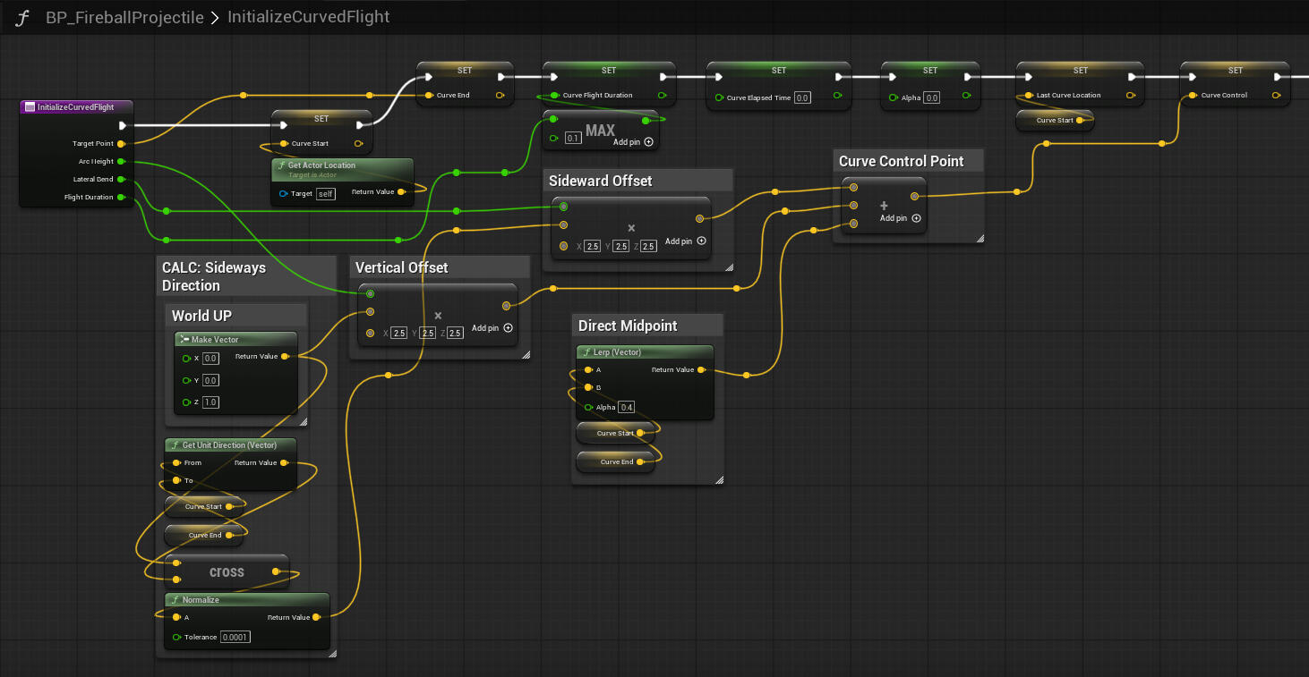Select the SET Last Curve Location node title
Image resolution: width=1309 pixels, height=677 pixels.
[x=1081, y=71]
